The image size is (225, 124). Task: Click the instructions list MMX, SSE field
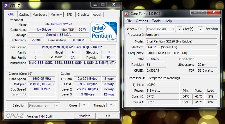73,65
